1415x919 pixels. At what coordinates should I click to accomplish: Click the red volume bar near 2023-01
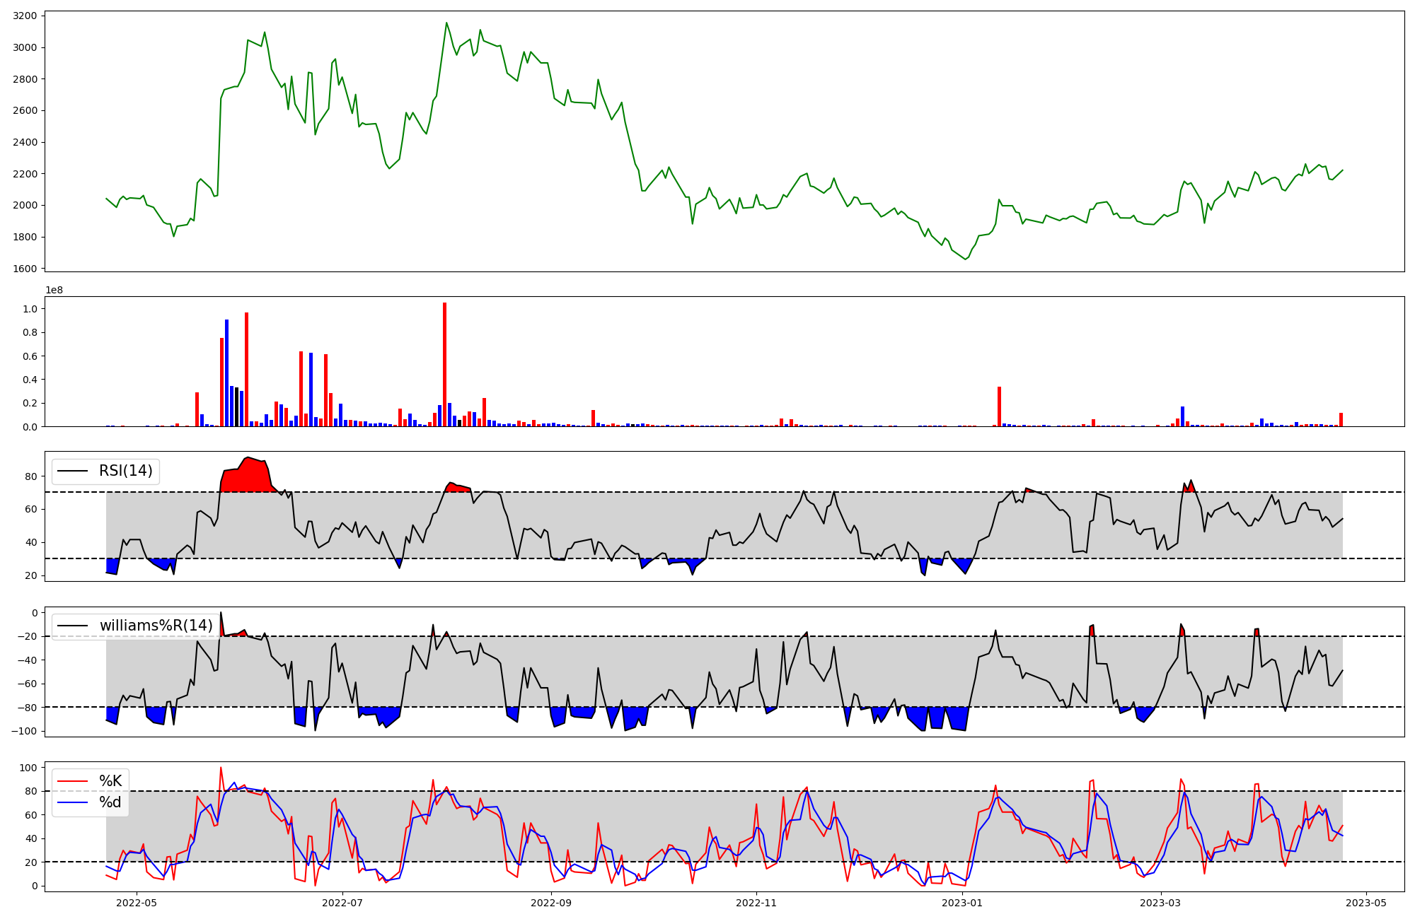click(x=999, y=407)
